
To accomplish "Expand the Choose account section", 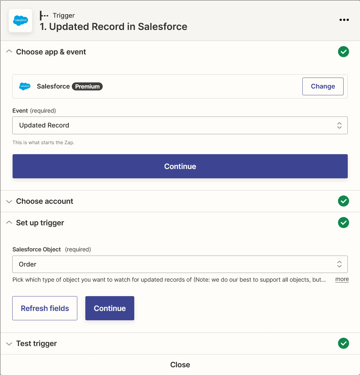I will tap(9, 202).
